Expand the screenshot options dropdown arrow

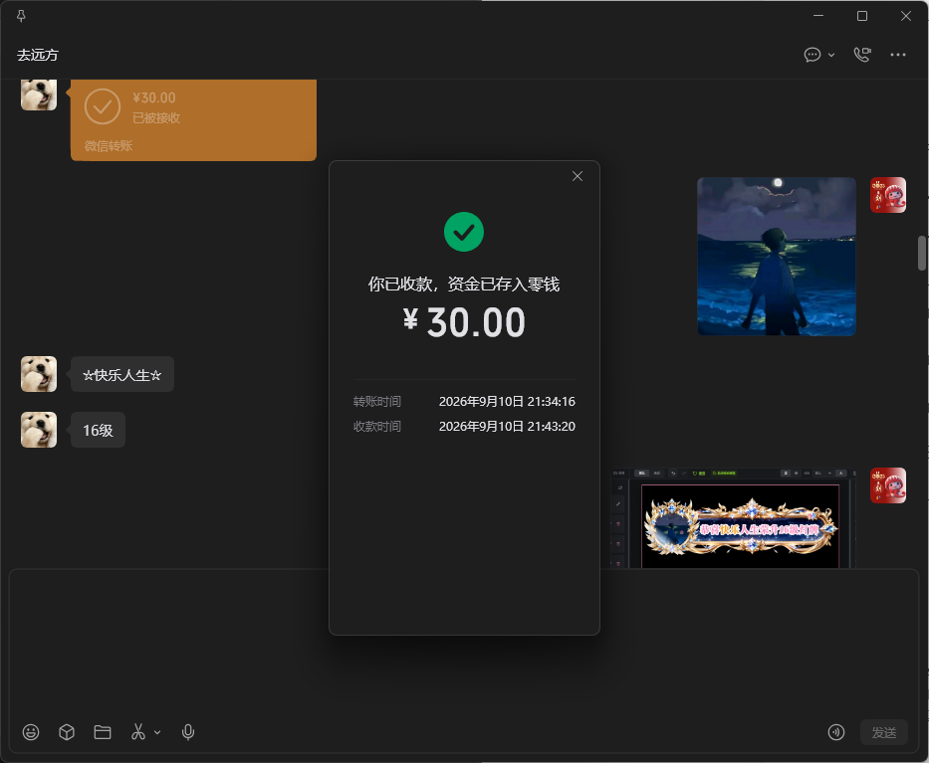point(157,733)
